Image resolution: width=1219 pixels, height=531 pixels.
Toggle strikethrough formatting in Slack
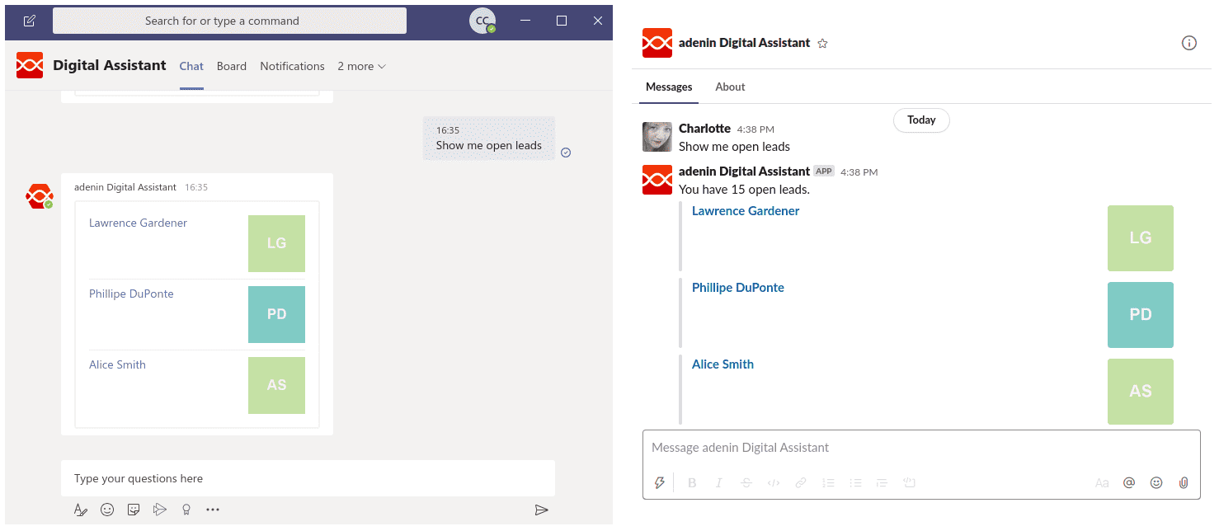point(746,483)
